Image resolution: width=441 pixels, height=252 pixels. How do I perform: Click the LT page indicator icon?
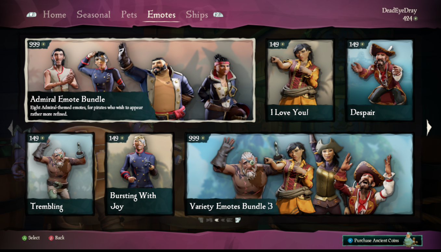pos(201,220)
